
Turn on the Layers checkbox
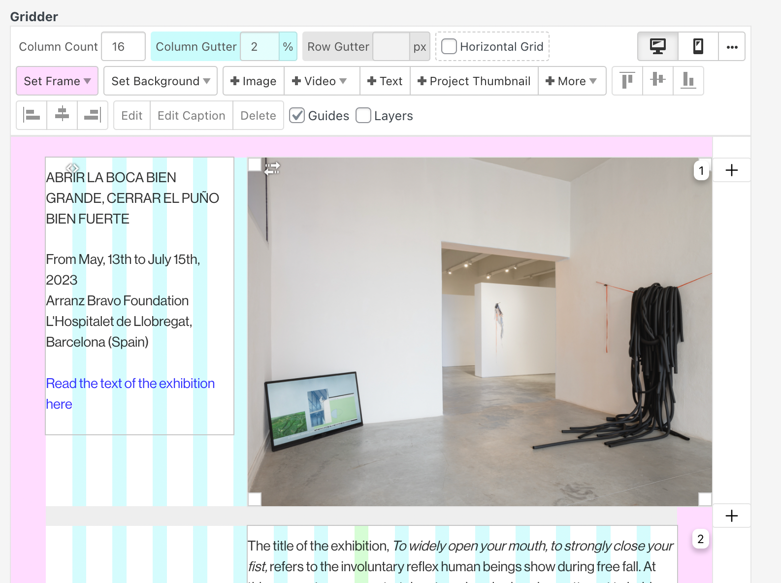[363, 116]
